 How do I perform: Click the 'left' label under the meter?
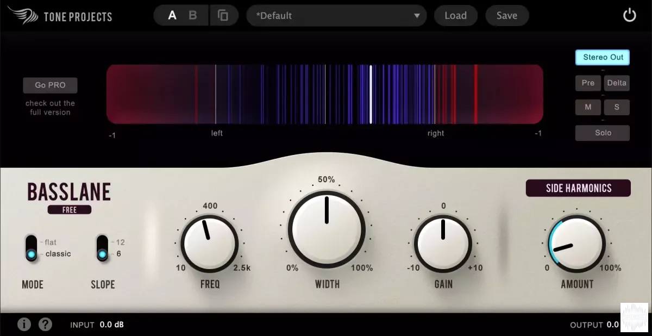(217, 133)
